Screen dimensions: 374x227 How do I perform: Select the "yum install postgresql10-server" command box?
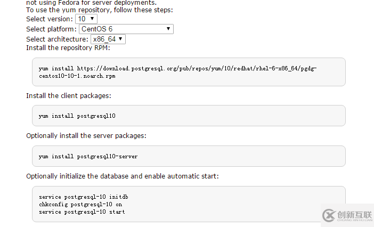coord(88,157)
